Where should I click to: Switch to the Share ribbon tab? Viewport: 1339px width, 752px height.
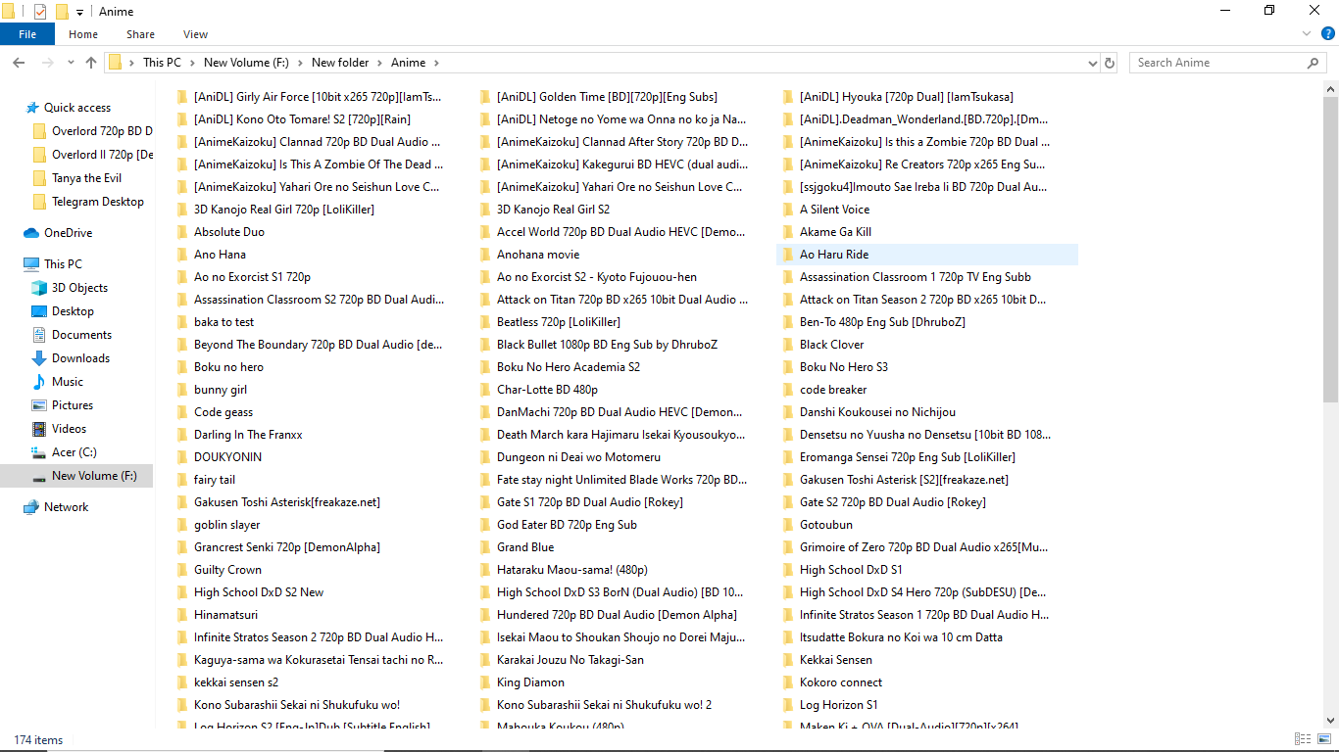pyautogui.click(x=140, y=34)
